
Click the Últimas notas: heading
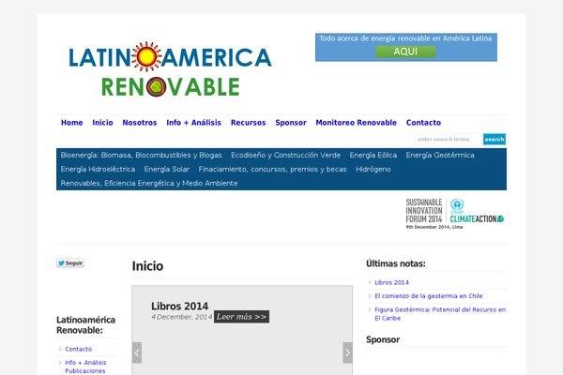pyautogui.click(x=396, y=263)
